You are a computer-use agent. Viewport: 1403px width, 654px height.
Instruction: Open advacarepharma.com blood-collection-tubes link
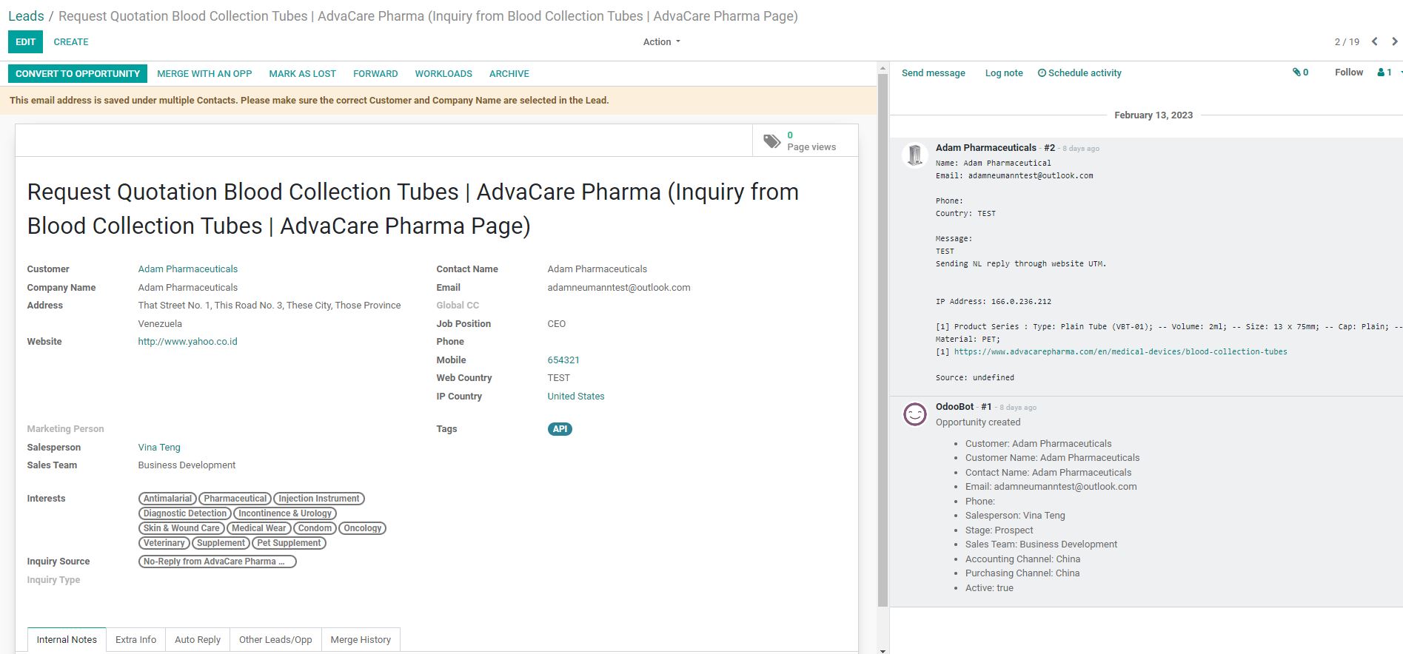click(x=1120, y=352)
